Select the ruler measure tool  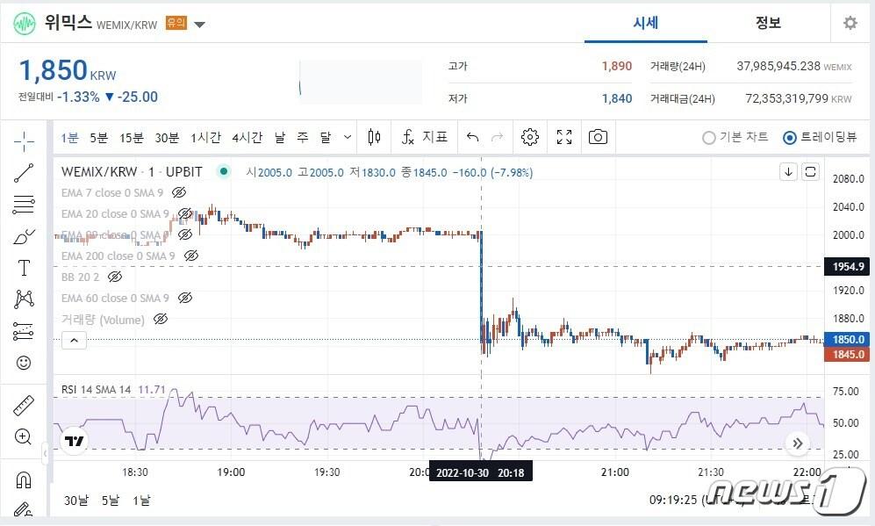click(x=24, y=406)
